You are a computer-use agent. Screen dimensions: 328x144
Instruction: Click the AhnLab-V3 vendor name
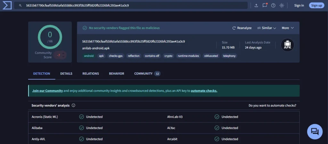(175, 117)
